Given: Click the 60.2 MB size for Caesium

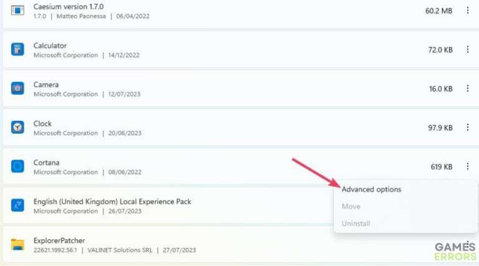Looking at the screenshot, I should 438,11.
